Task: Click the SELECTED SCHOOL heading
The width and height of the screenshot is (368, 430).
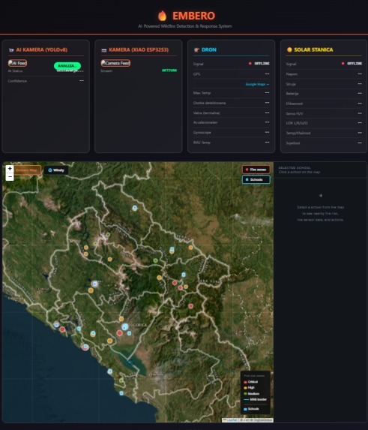Action: pyautogui.click(x=295, y=167)
